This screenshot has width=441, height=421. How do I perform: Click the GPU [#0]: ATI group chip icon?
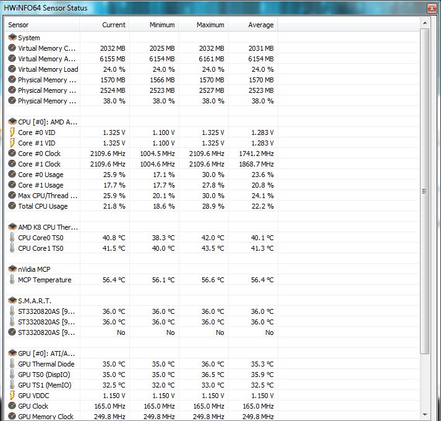[x=12, y=353]
